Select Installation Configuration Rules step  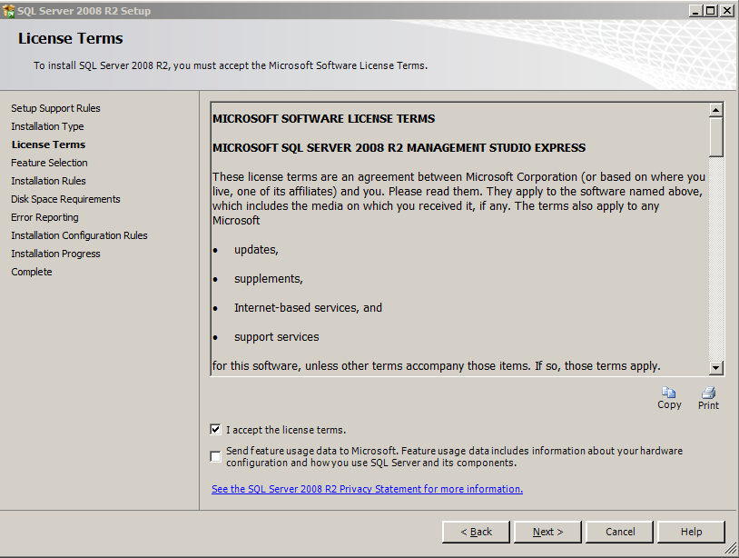[x=79, y=235]
